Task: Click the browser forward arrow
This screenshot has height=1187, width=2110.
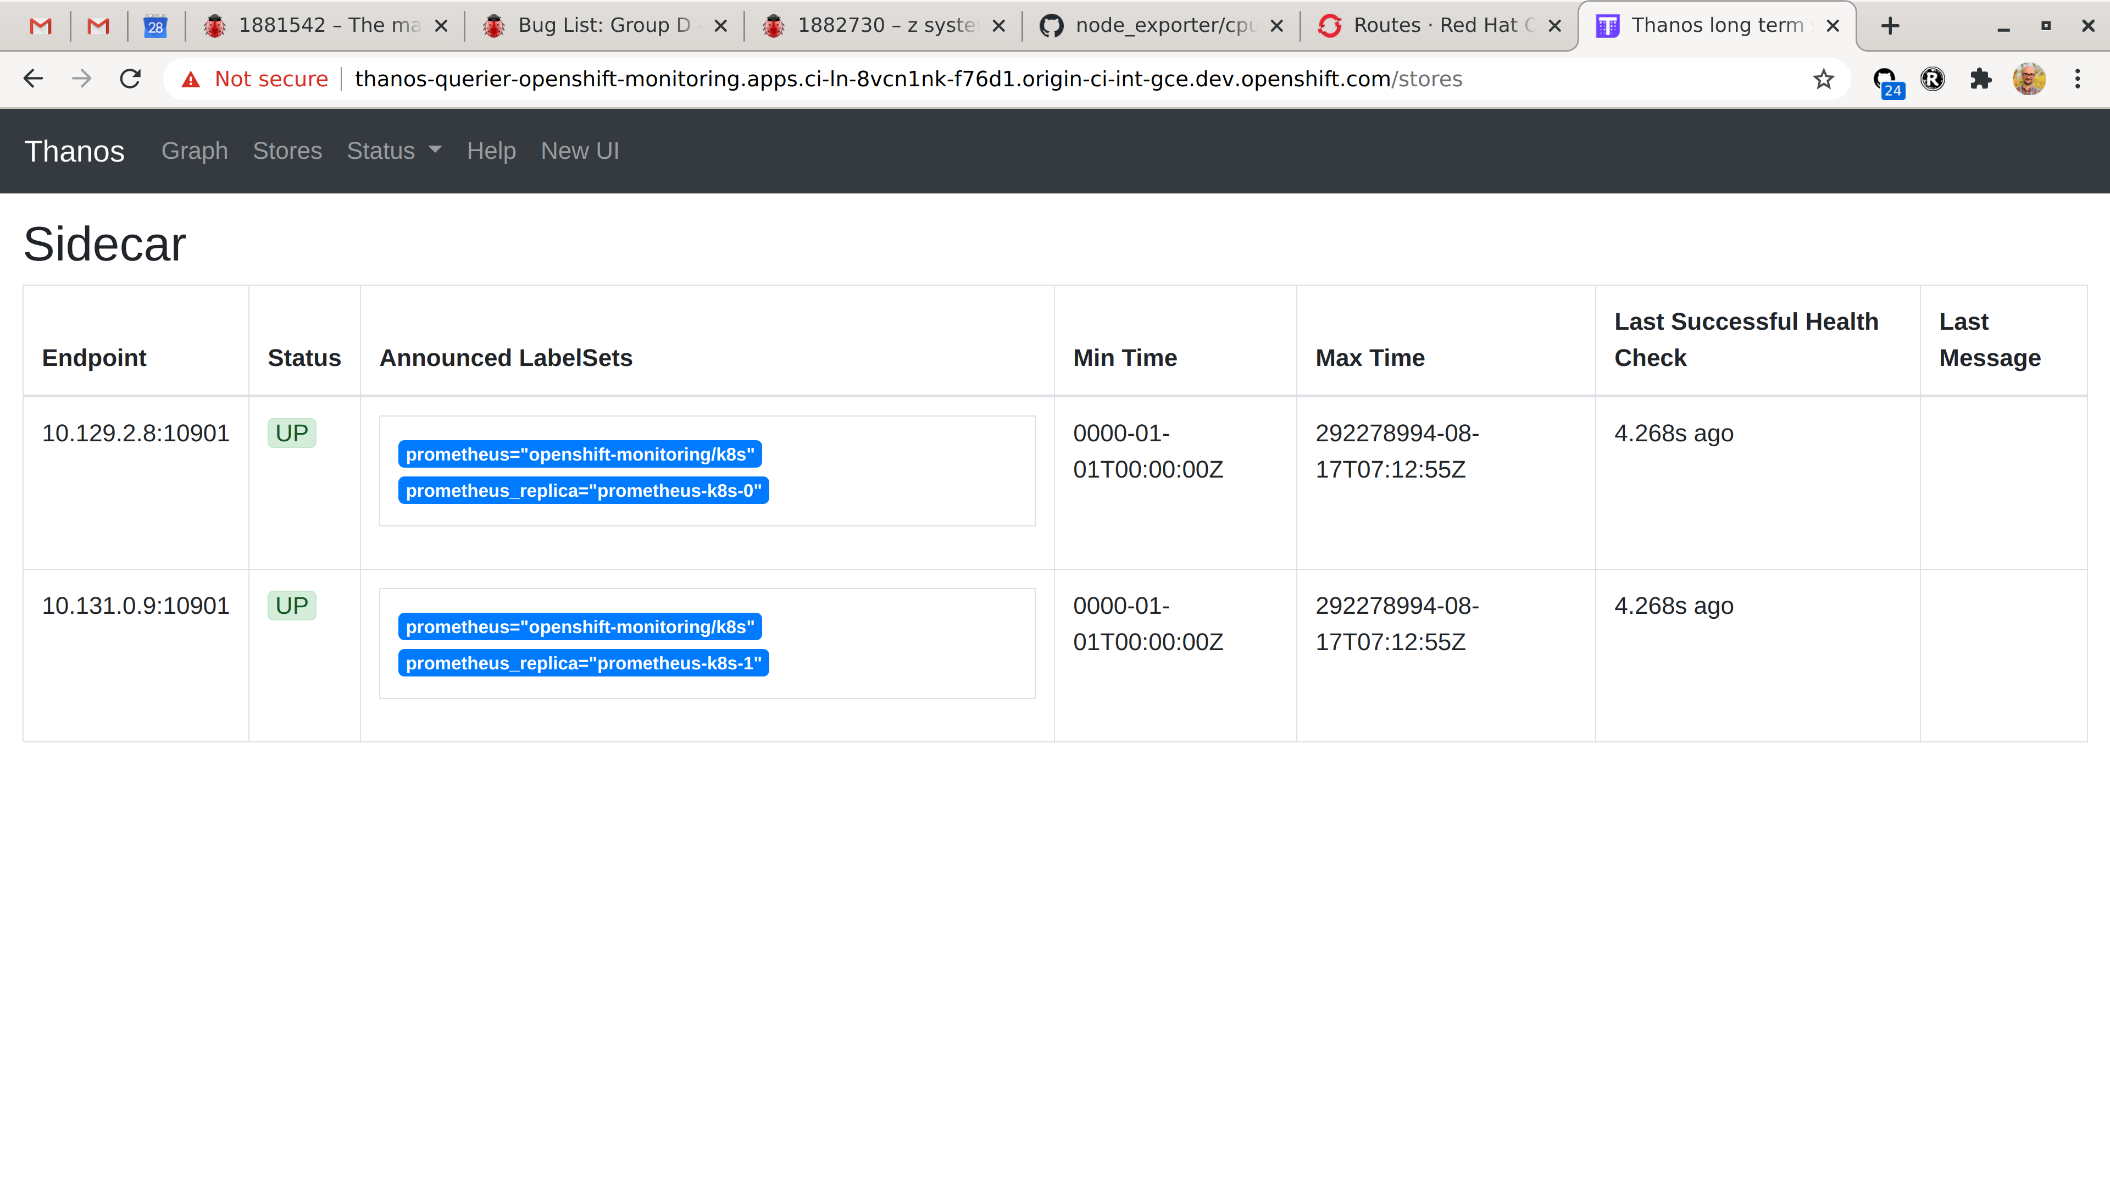Action: click(81, 79)
